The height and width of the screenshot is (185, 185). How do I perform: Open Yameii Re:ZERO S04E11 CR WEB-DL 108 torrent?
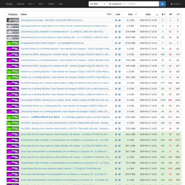tap(65, 54)
